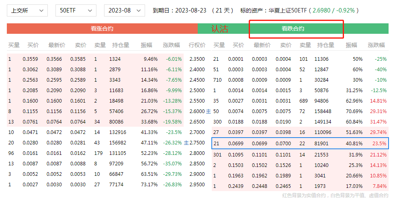
Task: Click the call open interest value 156982
Action: click(117, 143)
